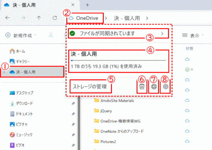This screenshot has height=150, width=212.
Task: Open ギャラリー in the navigation pane
Action: [x=20, y=61]
